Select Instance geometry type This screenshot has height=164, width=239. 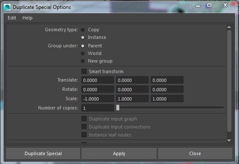pyautogui.click(x=82, y=37)
